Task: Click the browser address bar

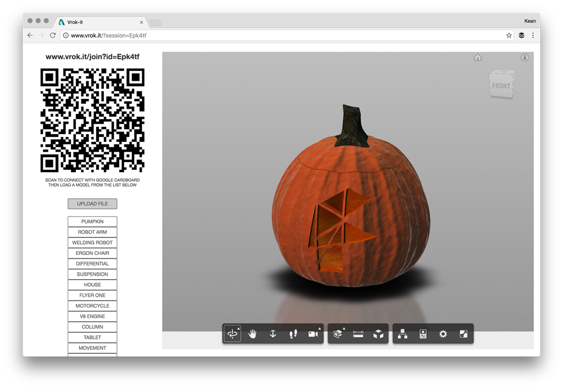Action: [275, 35]
